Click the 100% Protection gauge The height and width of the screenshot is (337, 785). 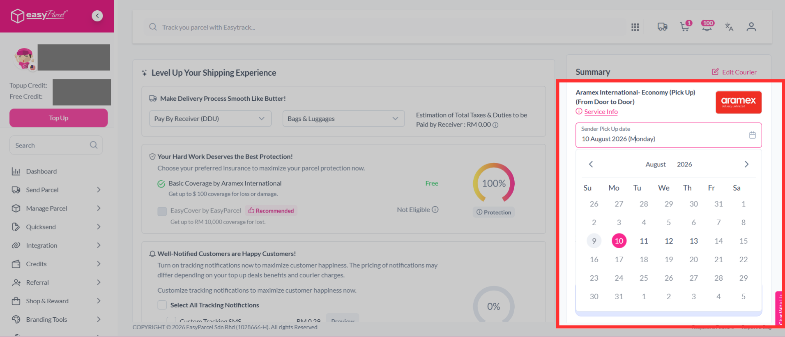[x=494, y=183]
